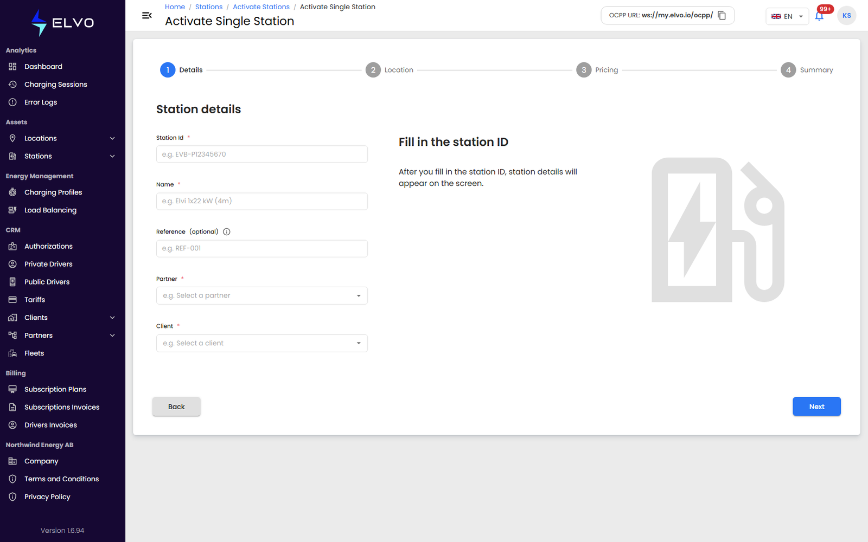Open the Client select dropdown
This screenshot has width=868, height=542.
(262, 344)
